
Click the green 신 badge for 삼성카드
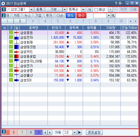pos(11,51)
